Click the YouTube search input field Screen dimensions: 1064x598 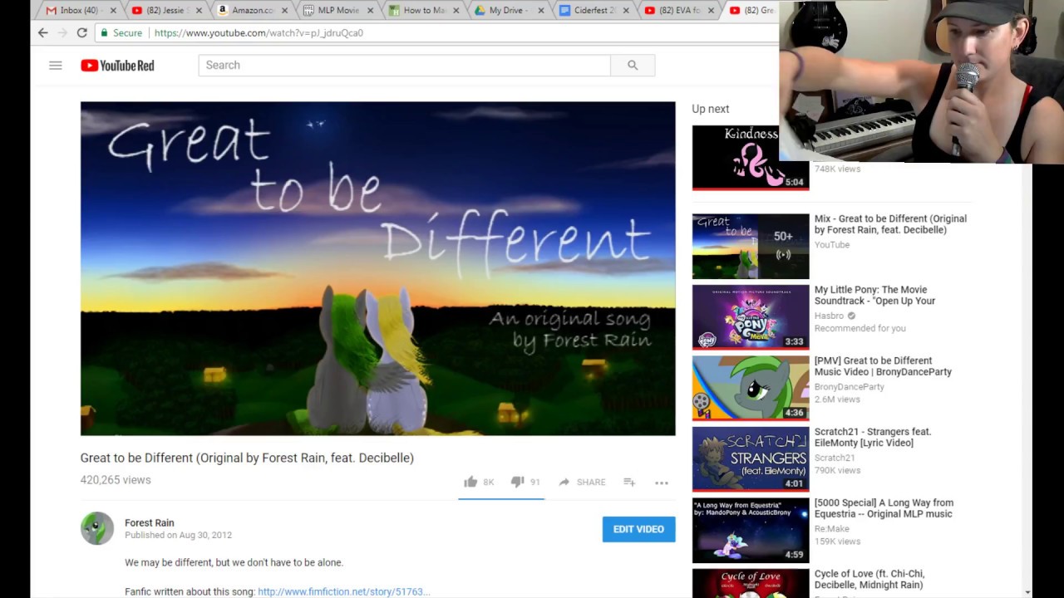pos(404,65)
